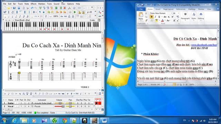Click the Scales label above the keyboard
221x124 pixels.
point(92,20)
